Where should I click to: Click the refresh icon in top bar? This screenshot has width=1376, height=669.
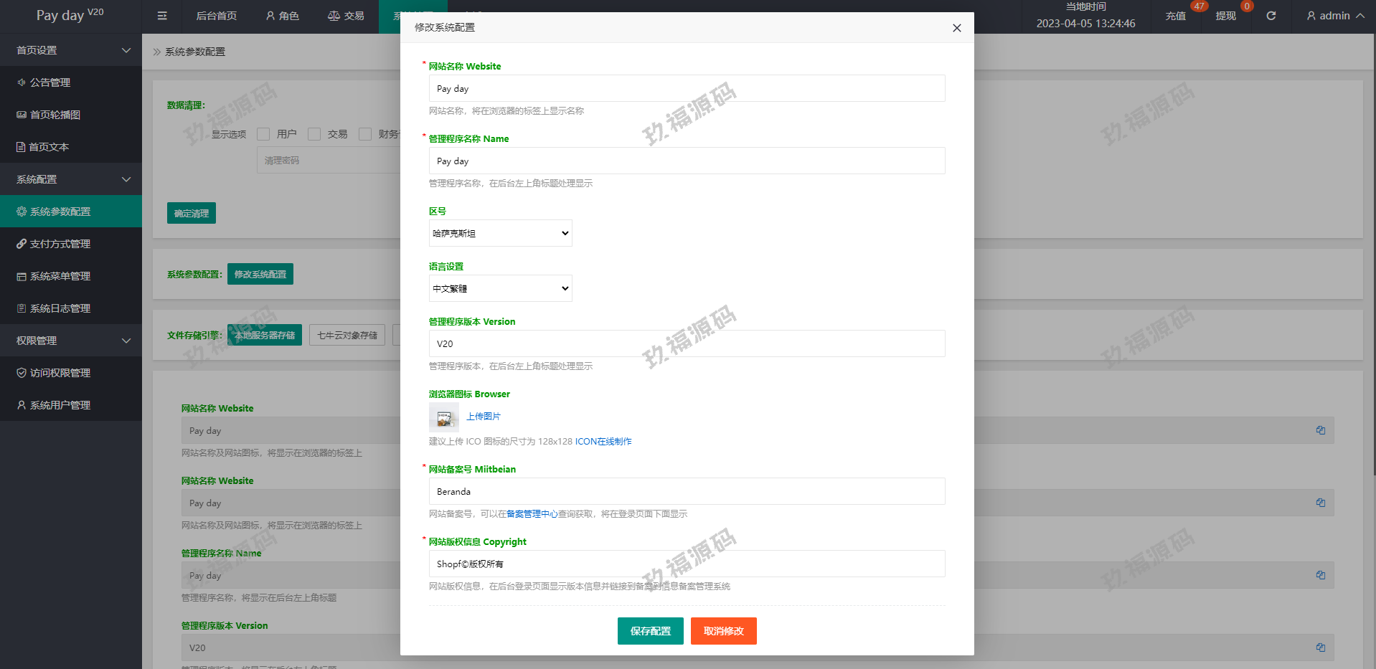click(x=1271, y=16)
